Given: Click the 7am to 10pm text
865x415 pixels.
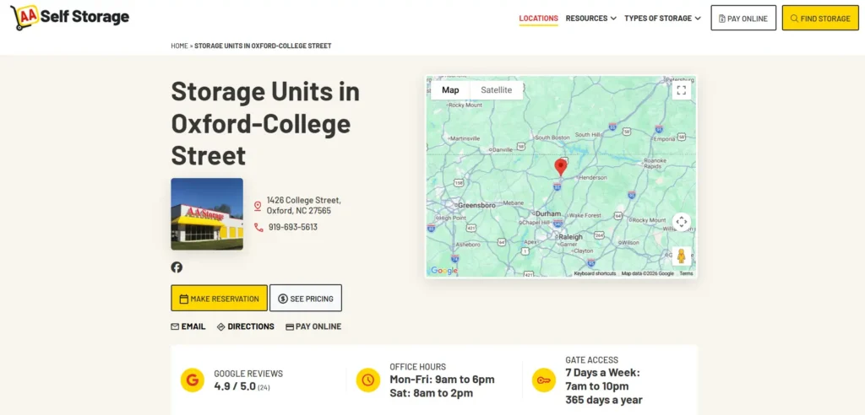Looking at the screenshot, I should [597, 386].
